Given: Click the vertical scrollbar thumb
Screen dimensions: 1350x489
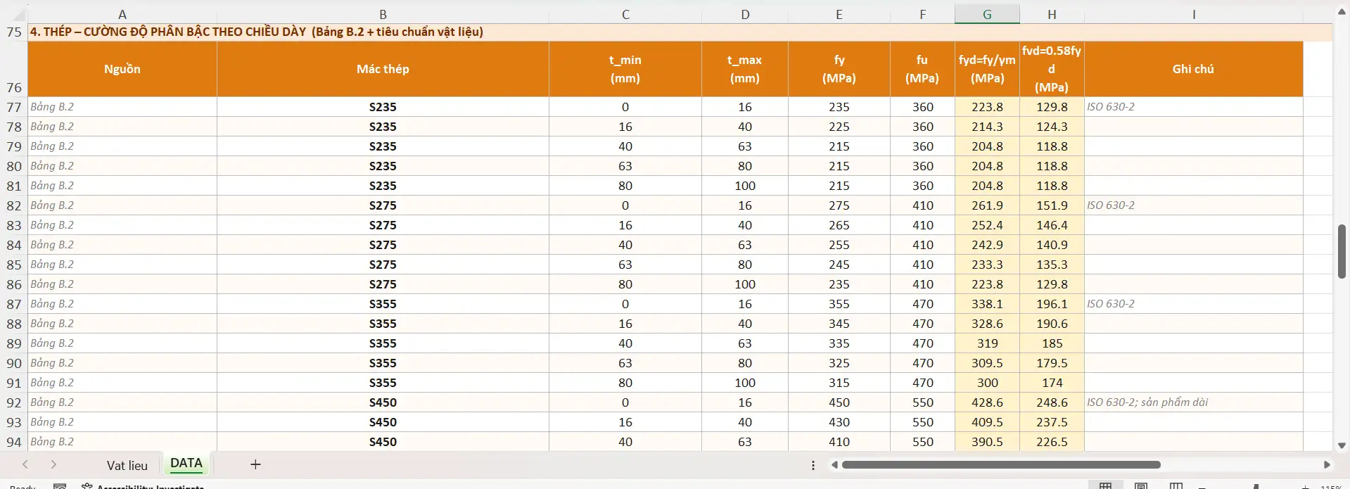Looking at the screenshot, I should [x=1342, y=251].
